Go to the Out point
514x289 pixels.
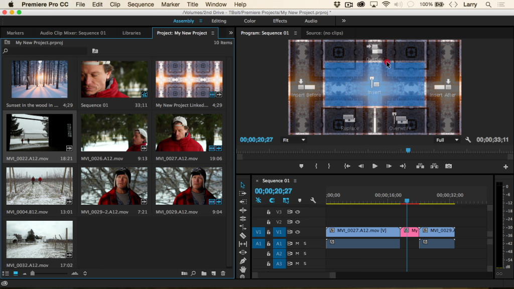point(403,166)
